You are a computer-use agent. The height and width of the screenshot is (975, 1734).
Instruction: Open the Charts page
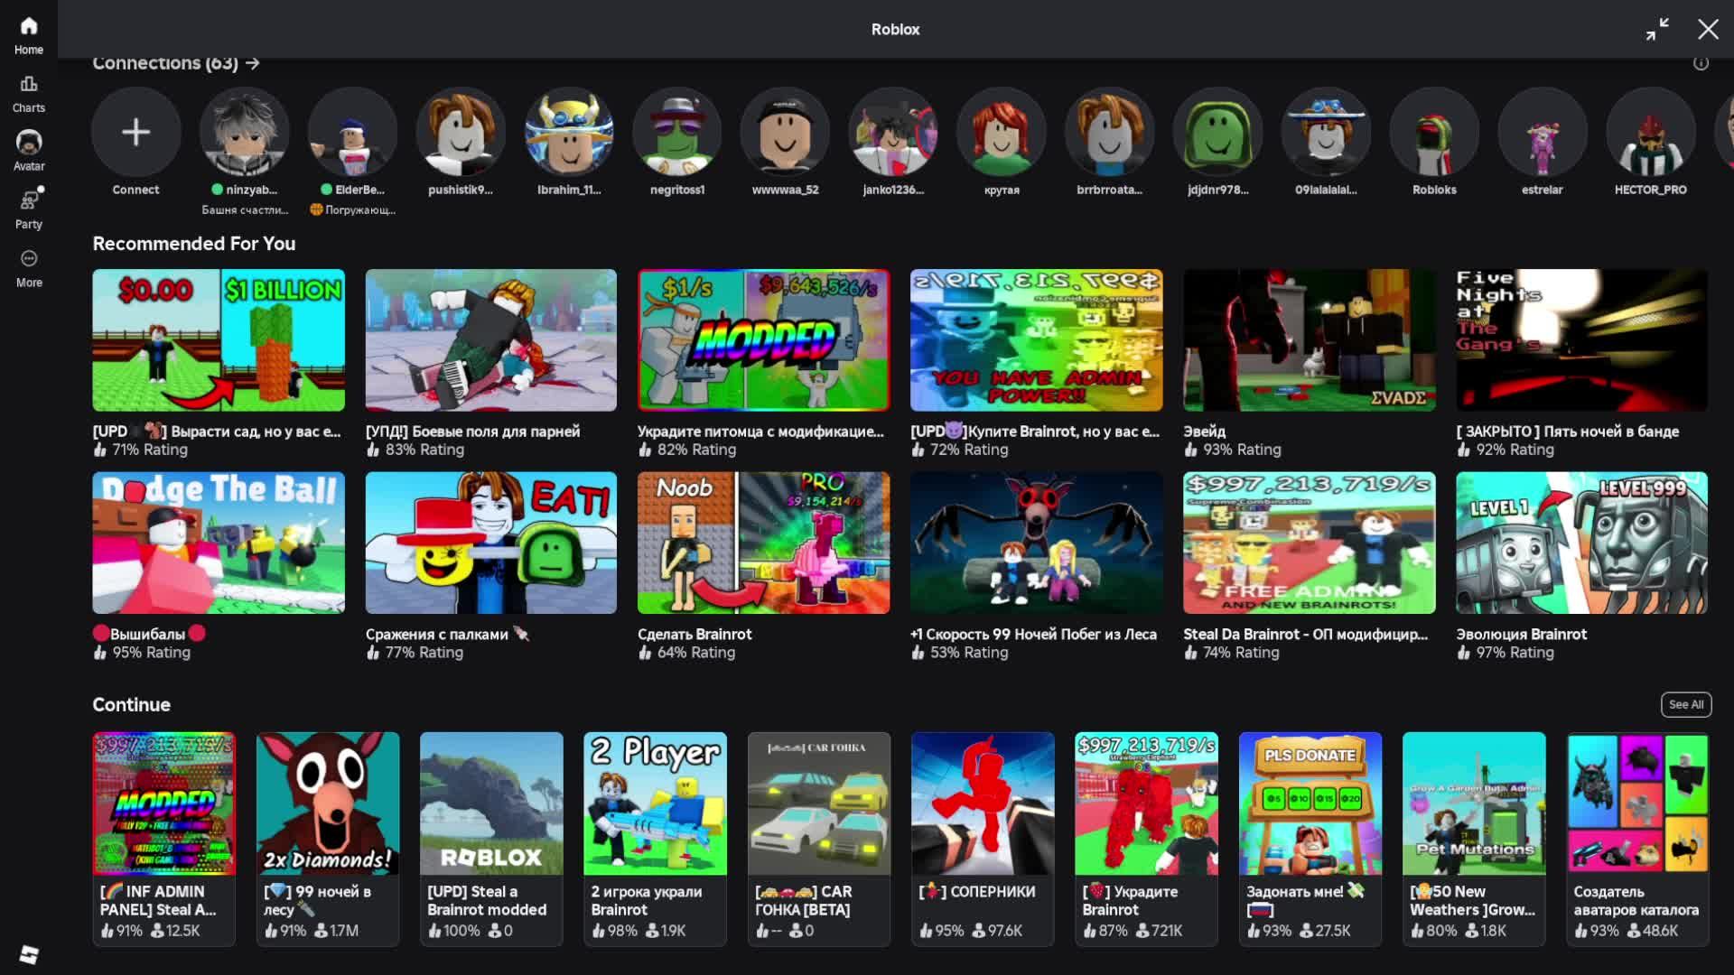pyautogui.click(x=28, y=95)
